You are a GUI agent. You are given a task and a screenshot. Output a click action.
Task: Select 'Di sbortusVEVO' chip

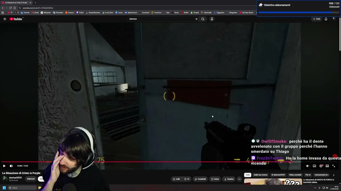tap(278, 175)
